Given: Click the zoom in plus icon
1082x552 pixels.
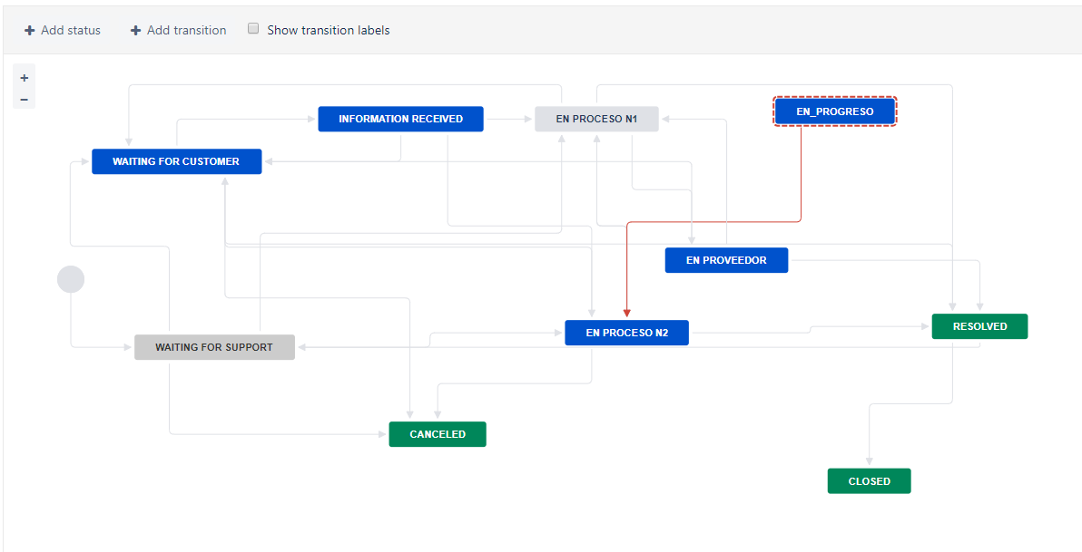Looking at the screenshot, I should [x=25, y=78].
